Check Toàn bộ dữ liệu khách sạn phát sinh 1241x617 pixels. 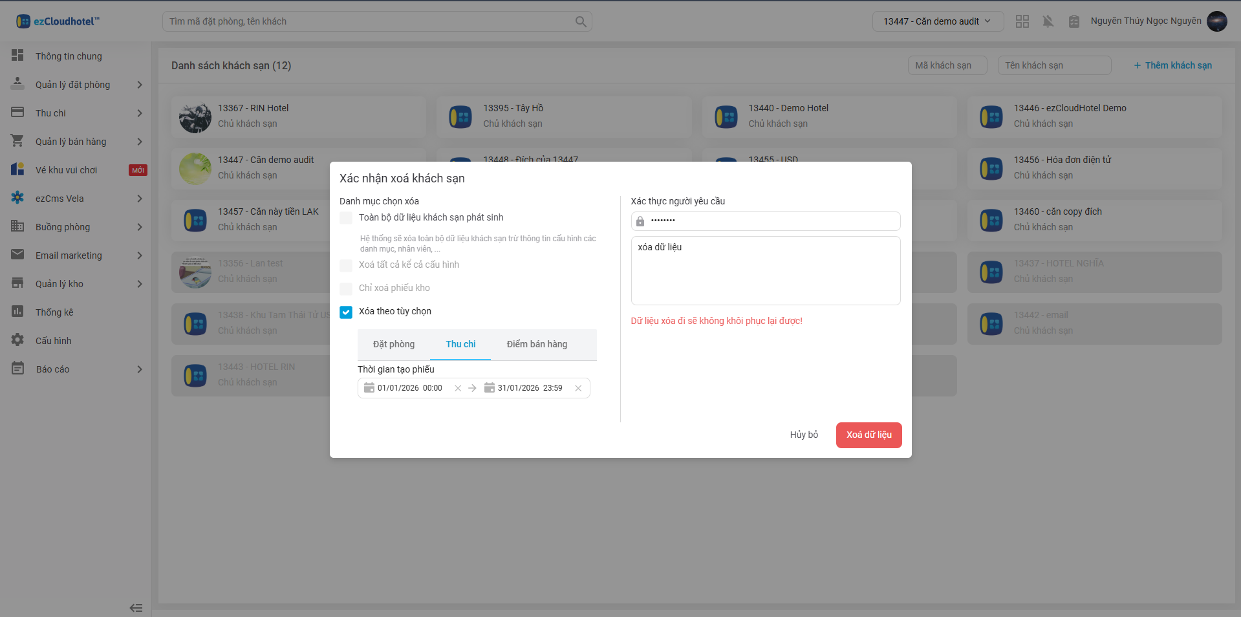point(346,218)
